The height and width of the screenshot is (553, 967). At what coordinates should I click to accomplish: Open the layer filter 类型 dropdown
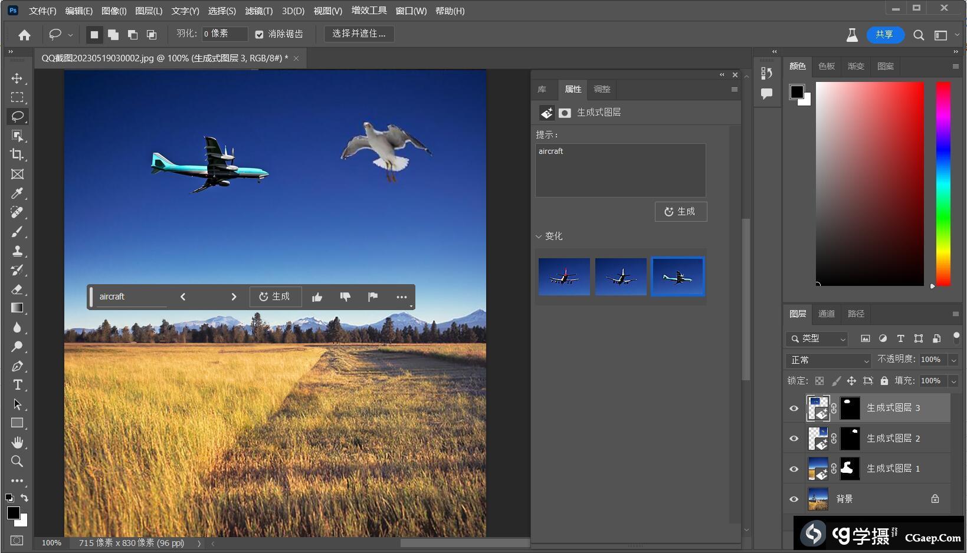coord(817,338)
